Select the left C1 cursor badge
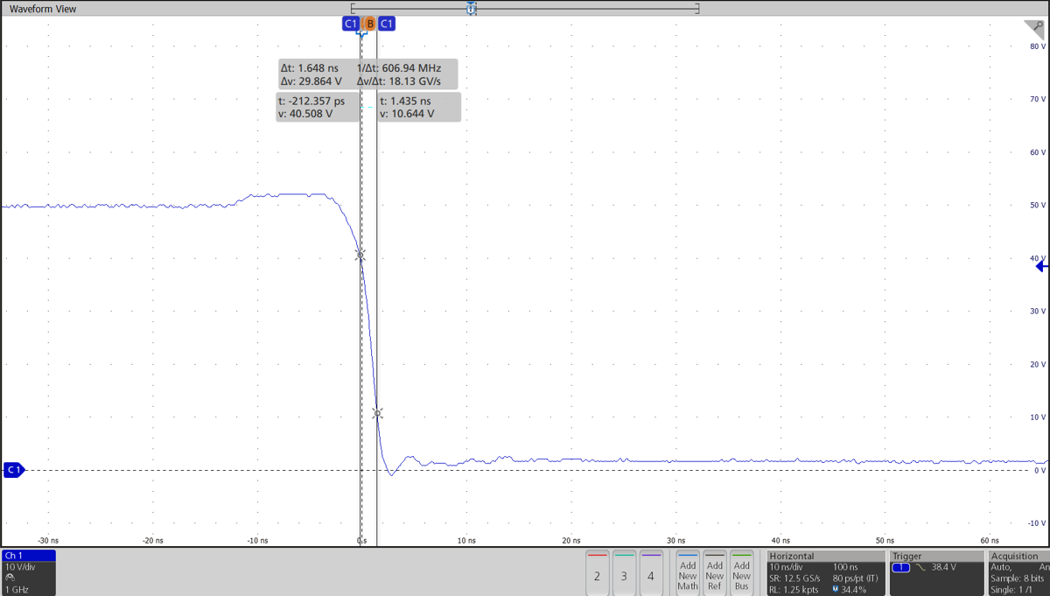Image resolution: width=1050 pixels, height=596 pixels. click(x=351, y=24)
